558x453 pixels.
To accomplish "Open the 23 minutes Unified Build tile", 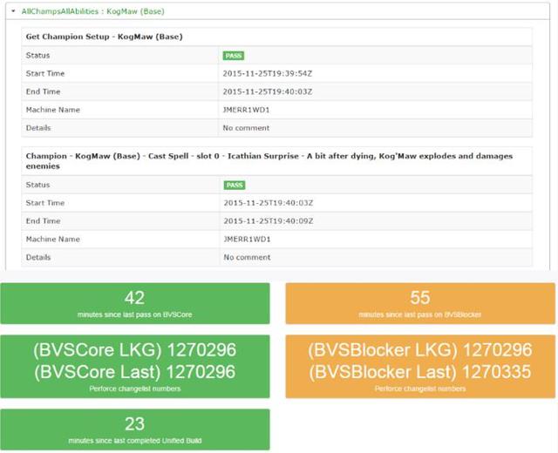I will coord(135,429).
